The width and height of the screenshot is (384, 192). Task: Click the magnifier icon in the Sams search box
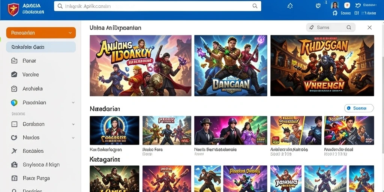point(349,27)
